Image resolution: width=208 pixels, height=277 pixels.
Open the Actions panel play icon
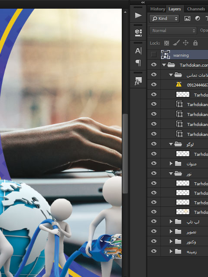click(x=138, y=16)
